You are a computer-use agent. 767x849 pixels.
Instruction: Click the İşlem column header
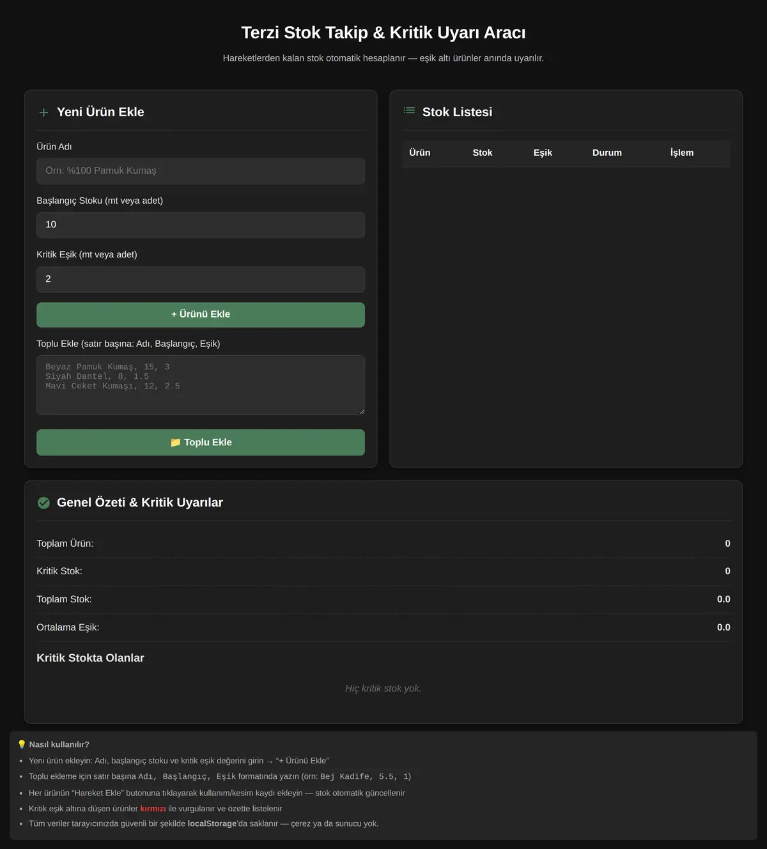click(682, 153)
